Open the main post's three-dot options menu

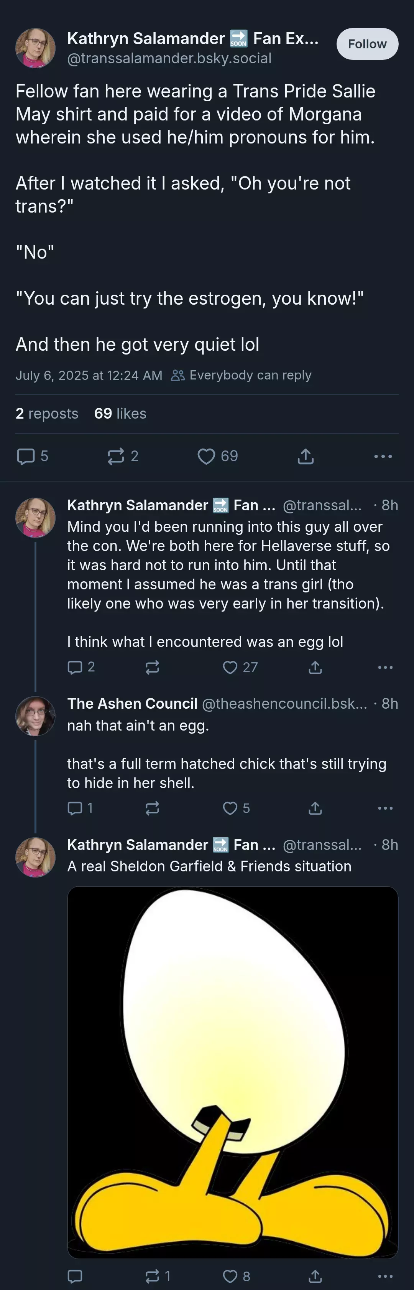(383, 456)
